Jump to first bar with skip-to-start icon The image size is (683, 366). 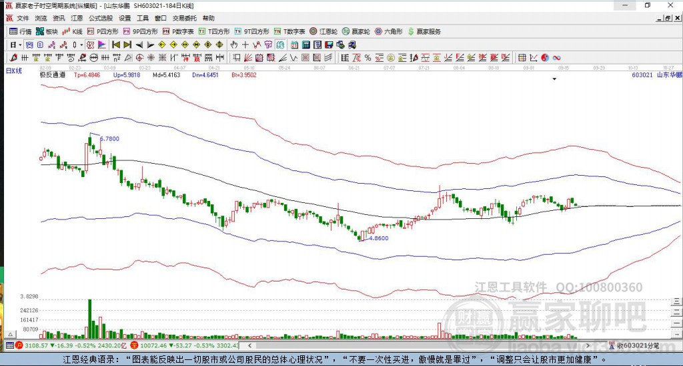[x=116, y=45]
